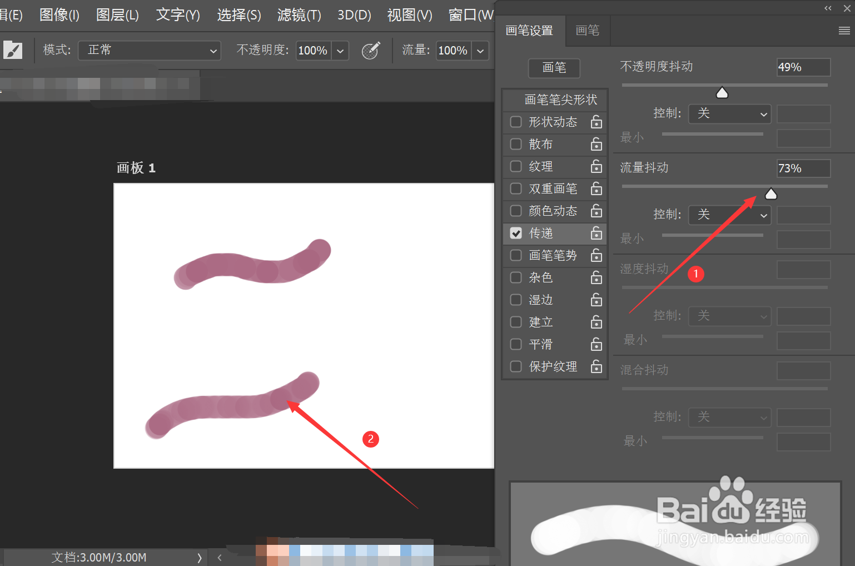The height and width of the screenshot is (566, 855).
Task: Click the lock icon beside 保护纹理
Action: 596,366
